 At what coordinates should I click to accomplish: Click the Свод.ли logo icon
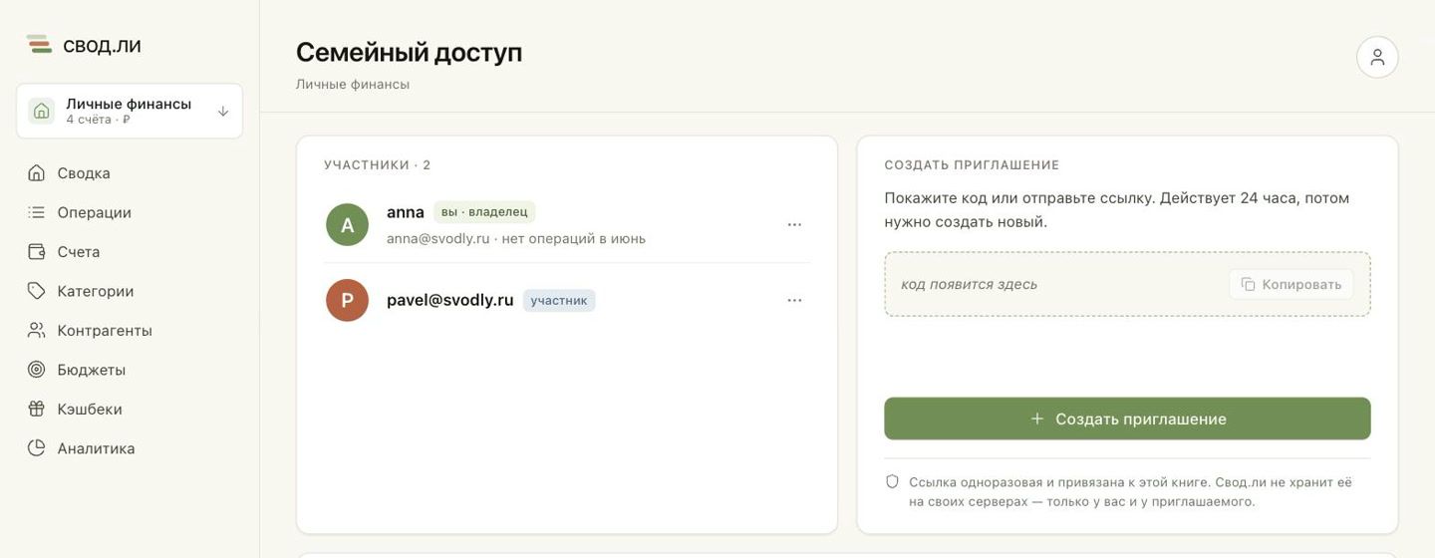pyautogui.click(x=39, y=45)
